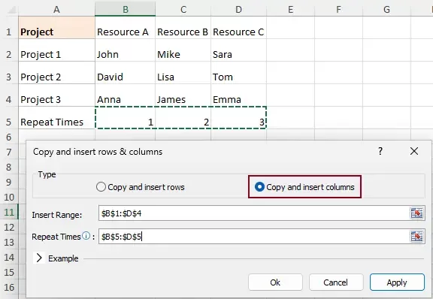
Task: Click the range picker icon for Repeat Times
Action: pyautogui.click(x=416, y=237)
